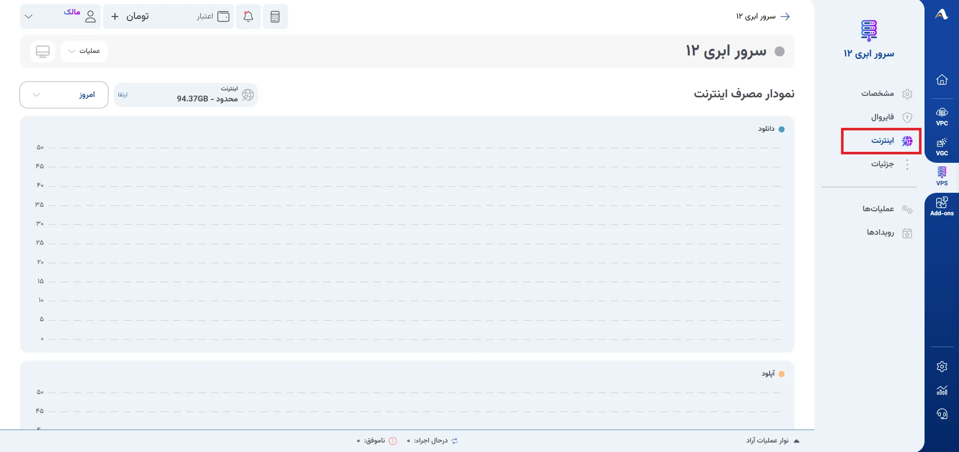Open the عملیات dropdown
The width and height of the screenshot is (959, 452).
tap(84, 51)
